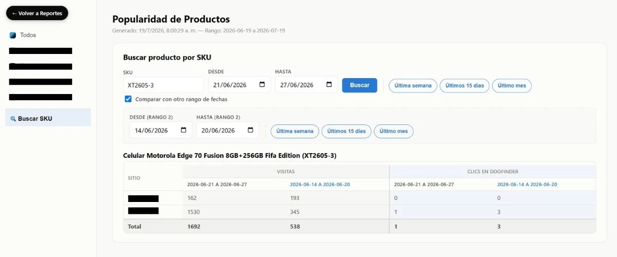Click blue Visitas 2026-06-14 a 2026-06-20 subheader

320,185
